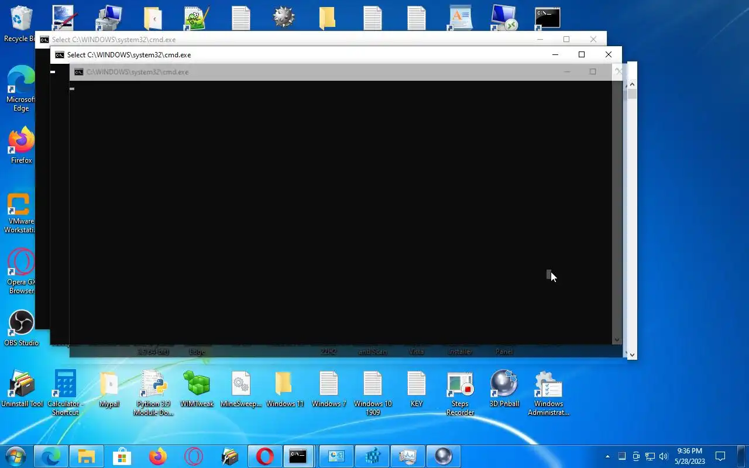Select the Windows 10 1909 text file
The width and height of the screenshot is (749, 468).
pos(373,393)
